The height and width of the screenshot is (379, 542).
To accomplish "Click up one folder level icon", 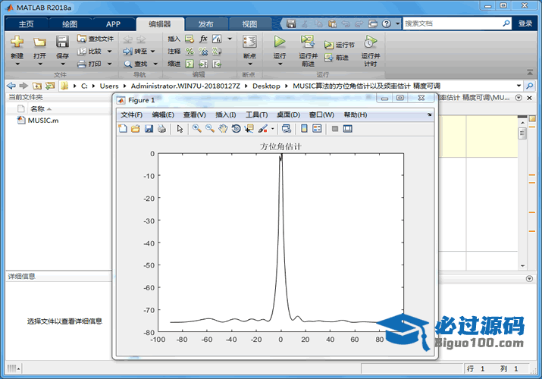I will point(37,86).
